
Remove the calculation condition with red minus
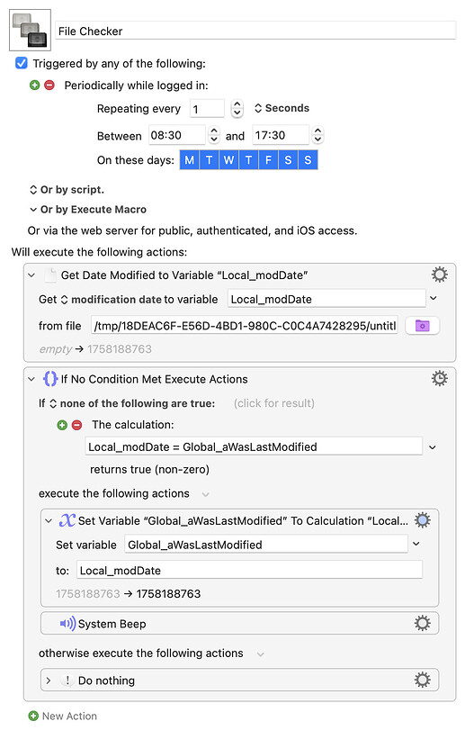coord(76,425)
